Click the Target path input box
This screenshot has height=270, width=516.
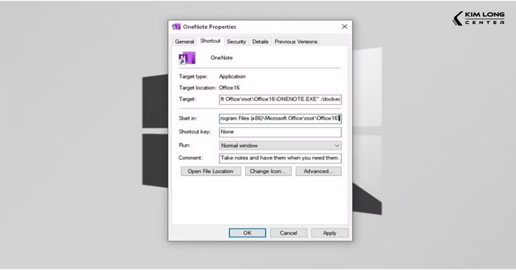pyautogui.click(x=280, y=99)
